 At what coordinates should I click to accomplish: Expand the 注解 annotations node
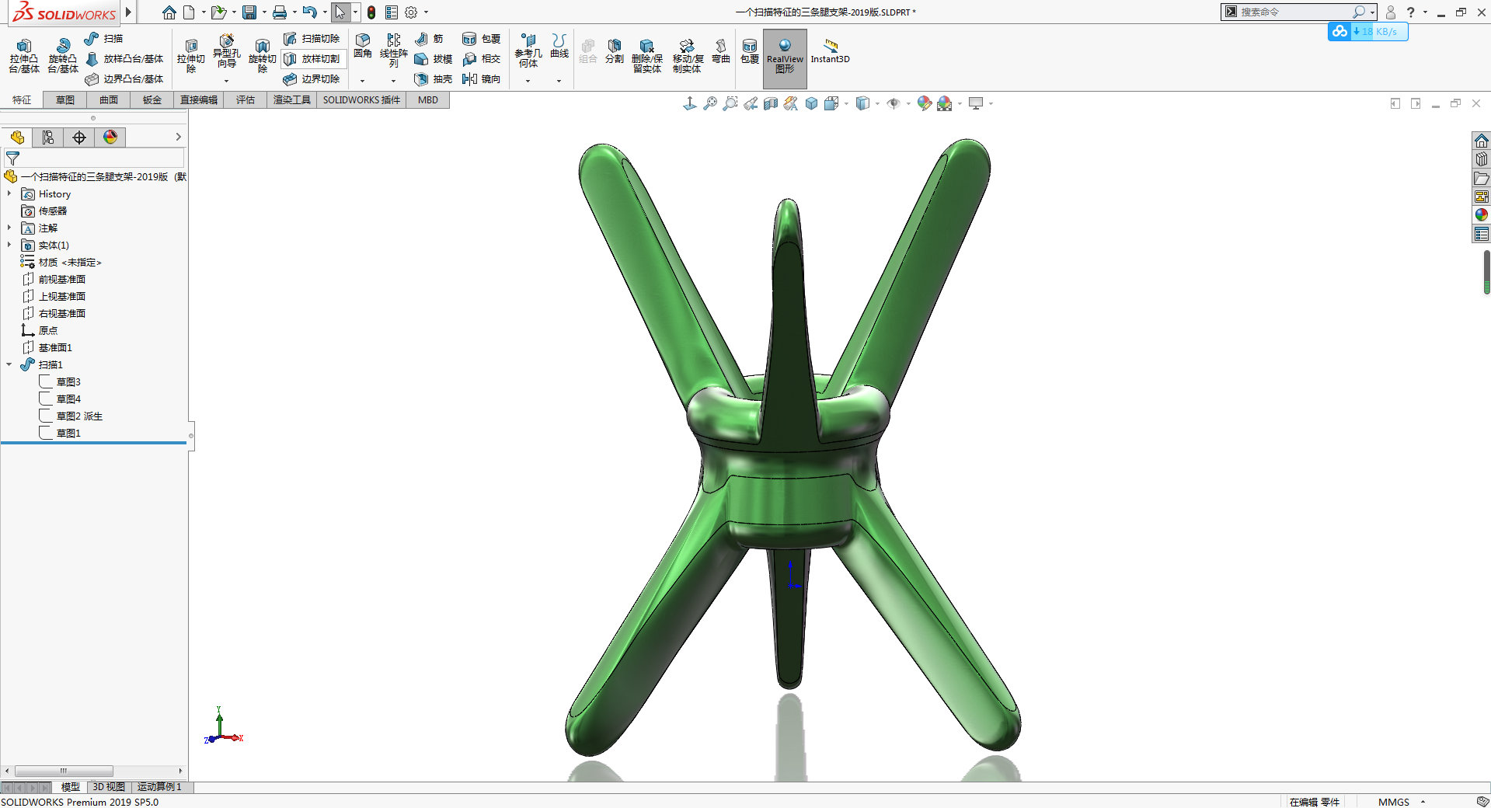[9, 228]
